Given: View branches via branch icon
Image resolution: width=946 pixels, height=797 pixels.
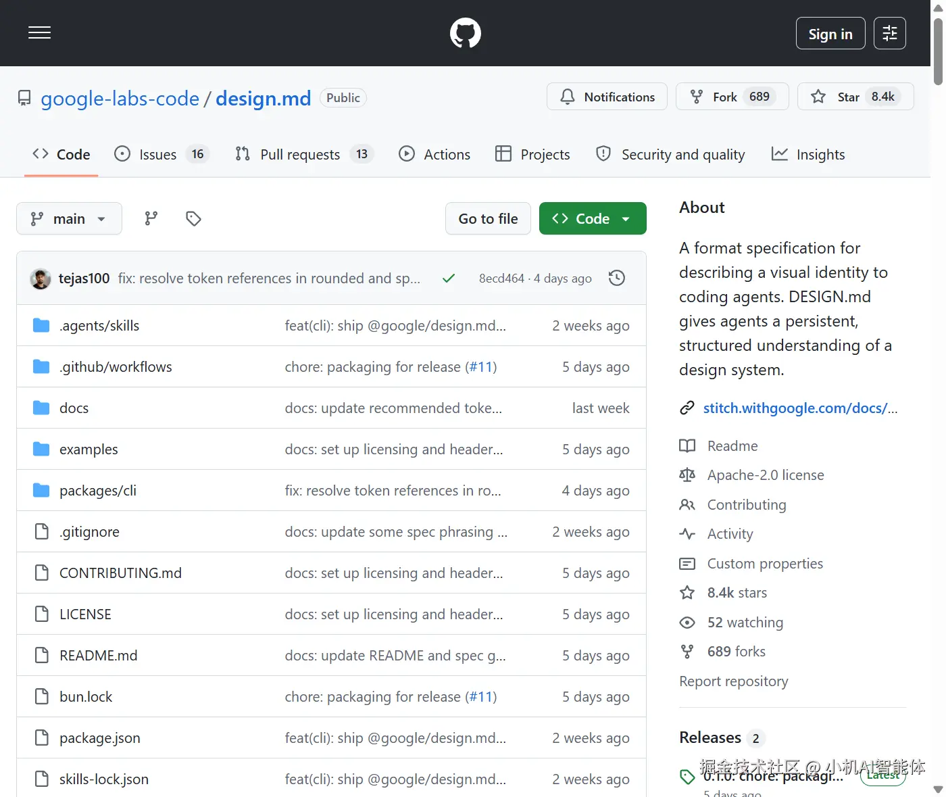Looking at the screenshot, I should pos(151,218).
